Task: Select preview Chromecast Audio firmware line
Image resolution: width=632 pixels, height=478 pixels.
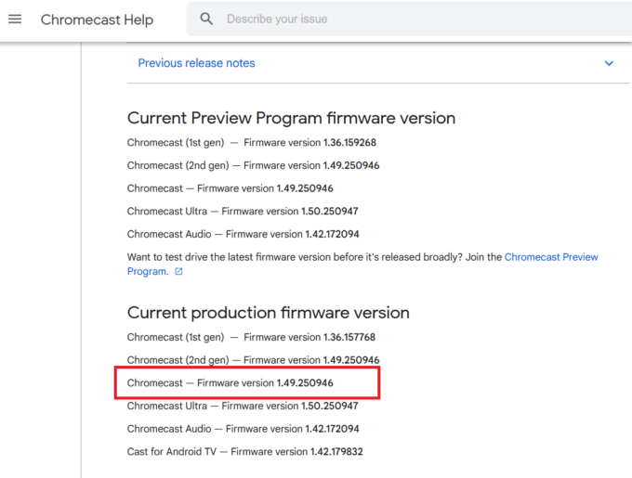Action: [x=244, y=234]
